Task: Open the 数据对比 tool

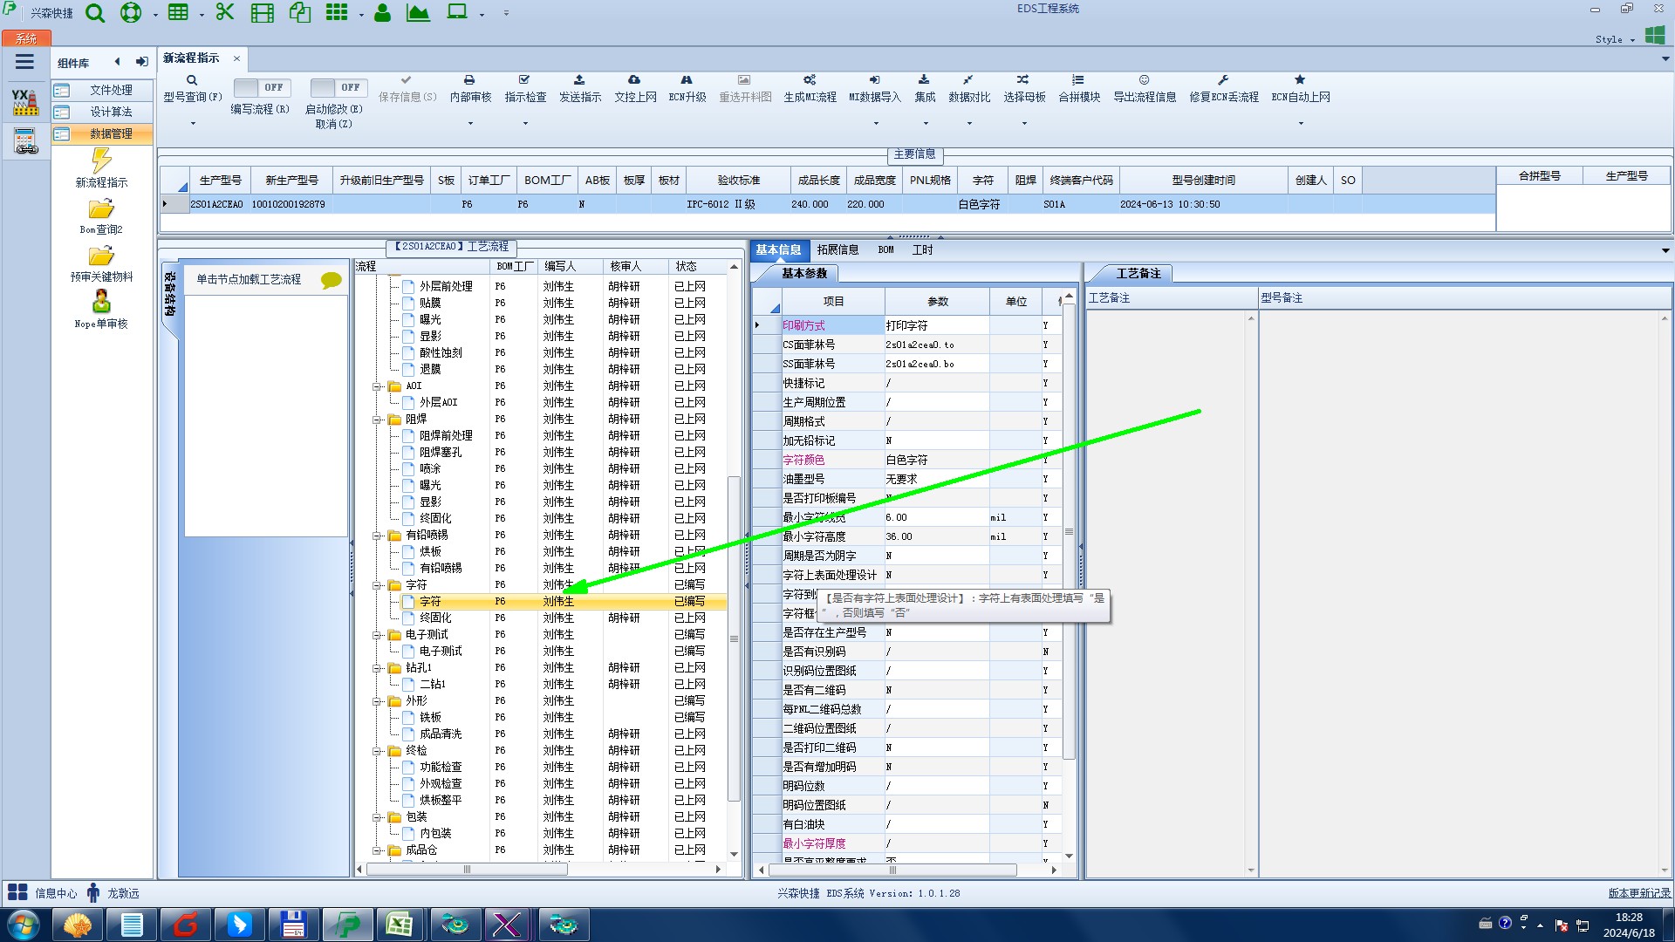Action: coord(968,80)
